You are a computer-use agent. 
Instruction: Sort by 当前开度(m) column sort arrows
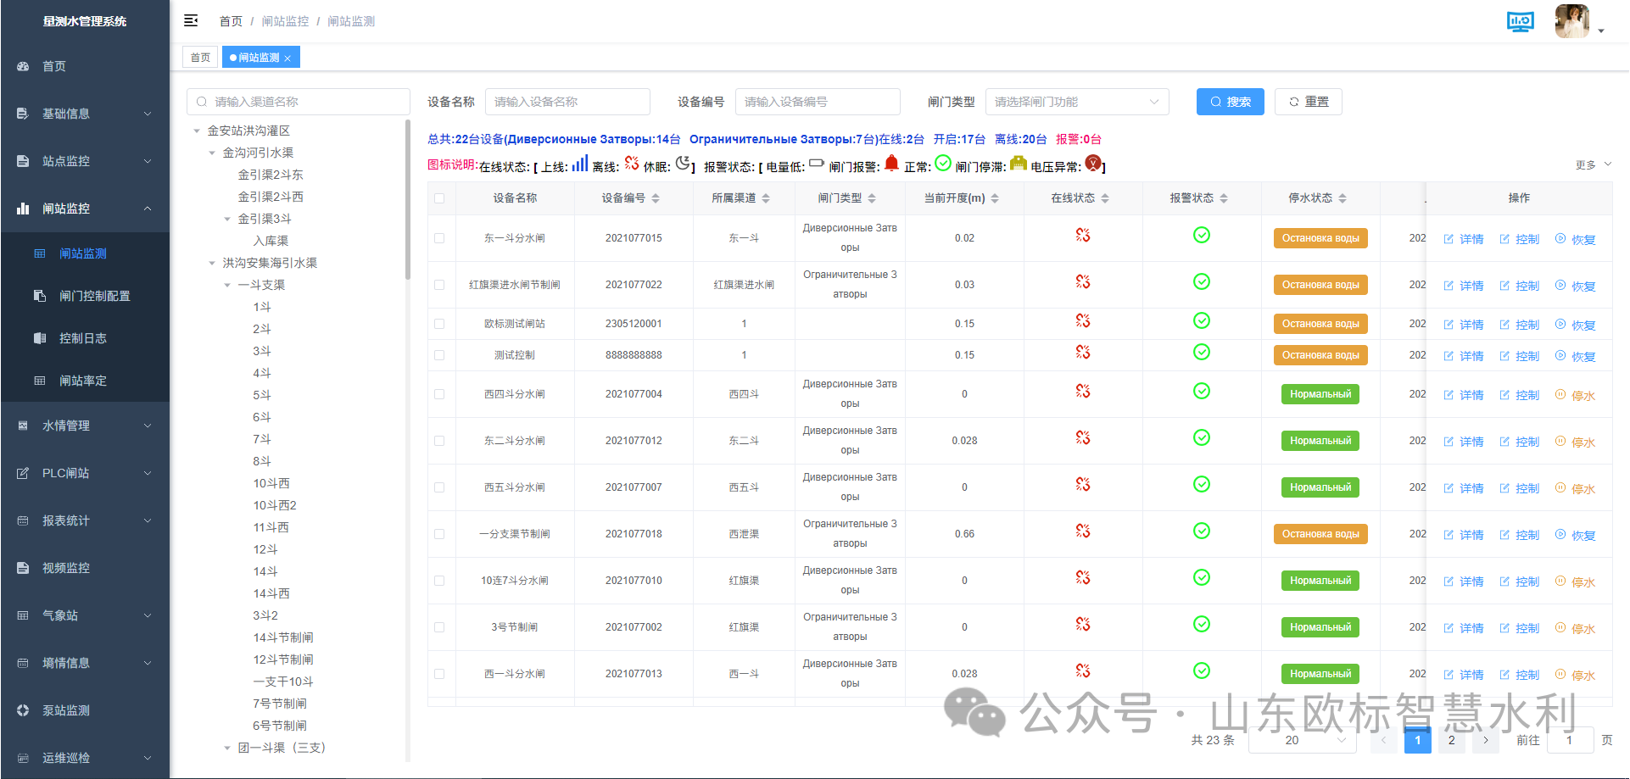[995, 198]
